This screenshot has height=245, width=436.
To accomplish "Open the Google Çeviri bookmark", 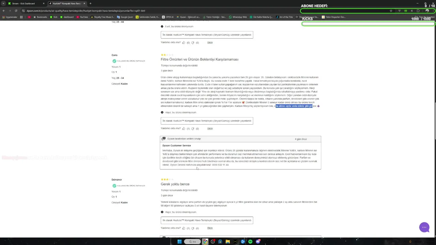I will point(125,17).
